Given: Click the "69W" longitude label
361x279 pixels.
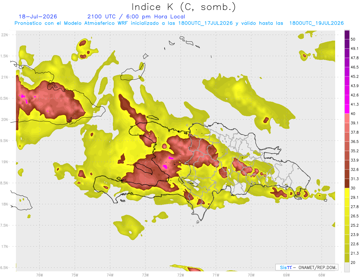Looking at the screenshot, I should [286, 275].
